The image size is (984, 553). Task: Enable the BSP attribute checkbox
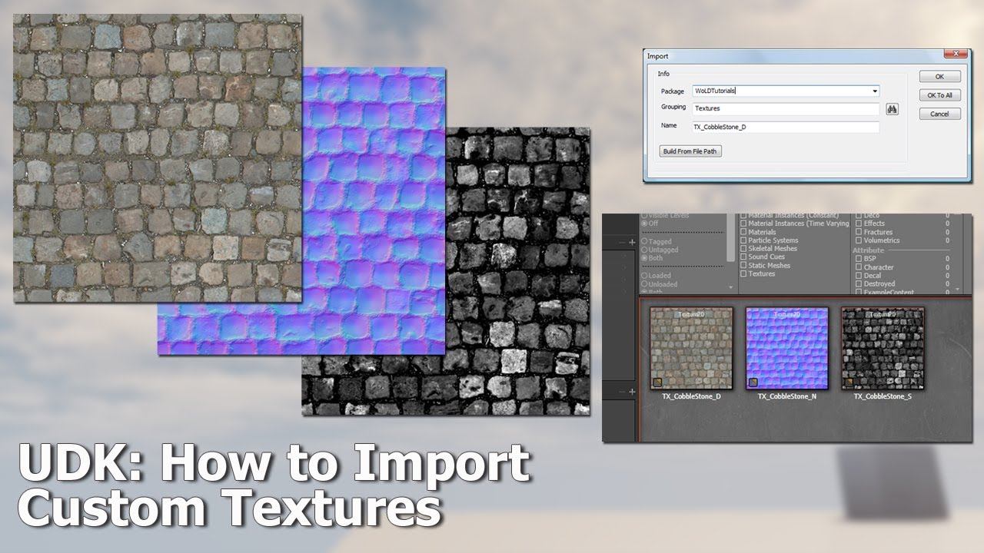click(859, 259)
